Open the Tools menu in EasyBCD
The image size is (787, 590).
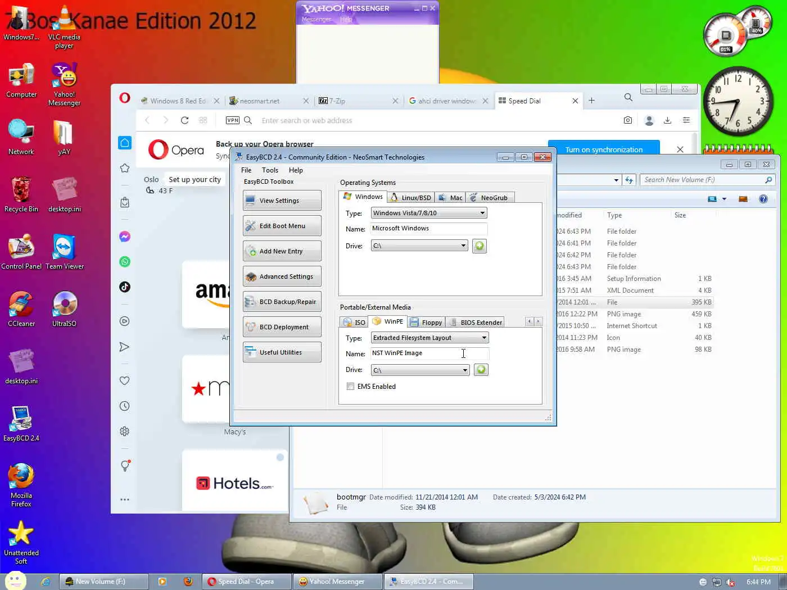click(270, 170)
